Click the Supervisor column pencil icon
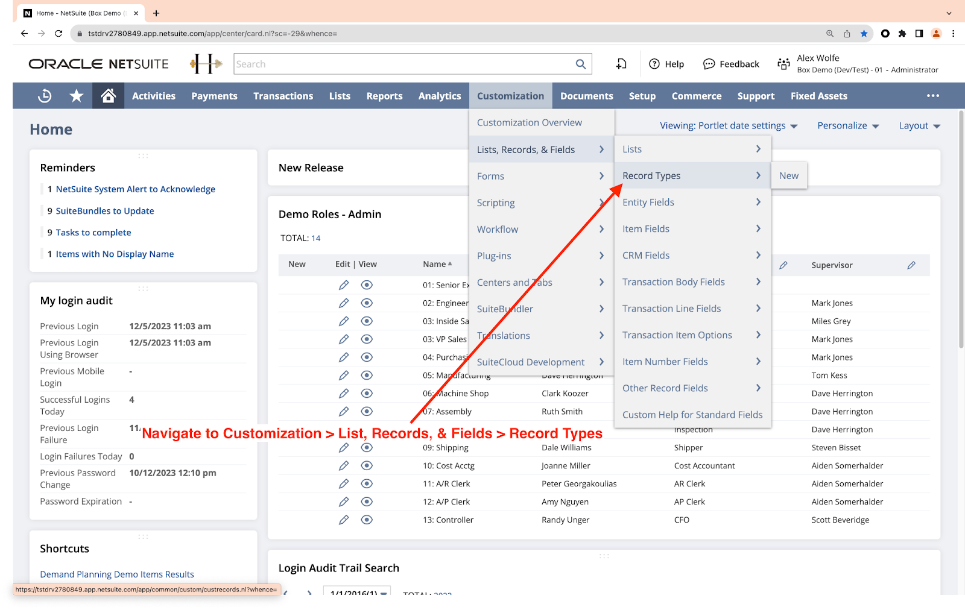965x610 pixels. [911, 265]
